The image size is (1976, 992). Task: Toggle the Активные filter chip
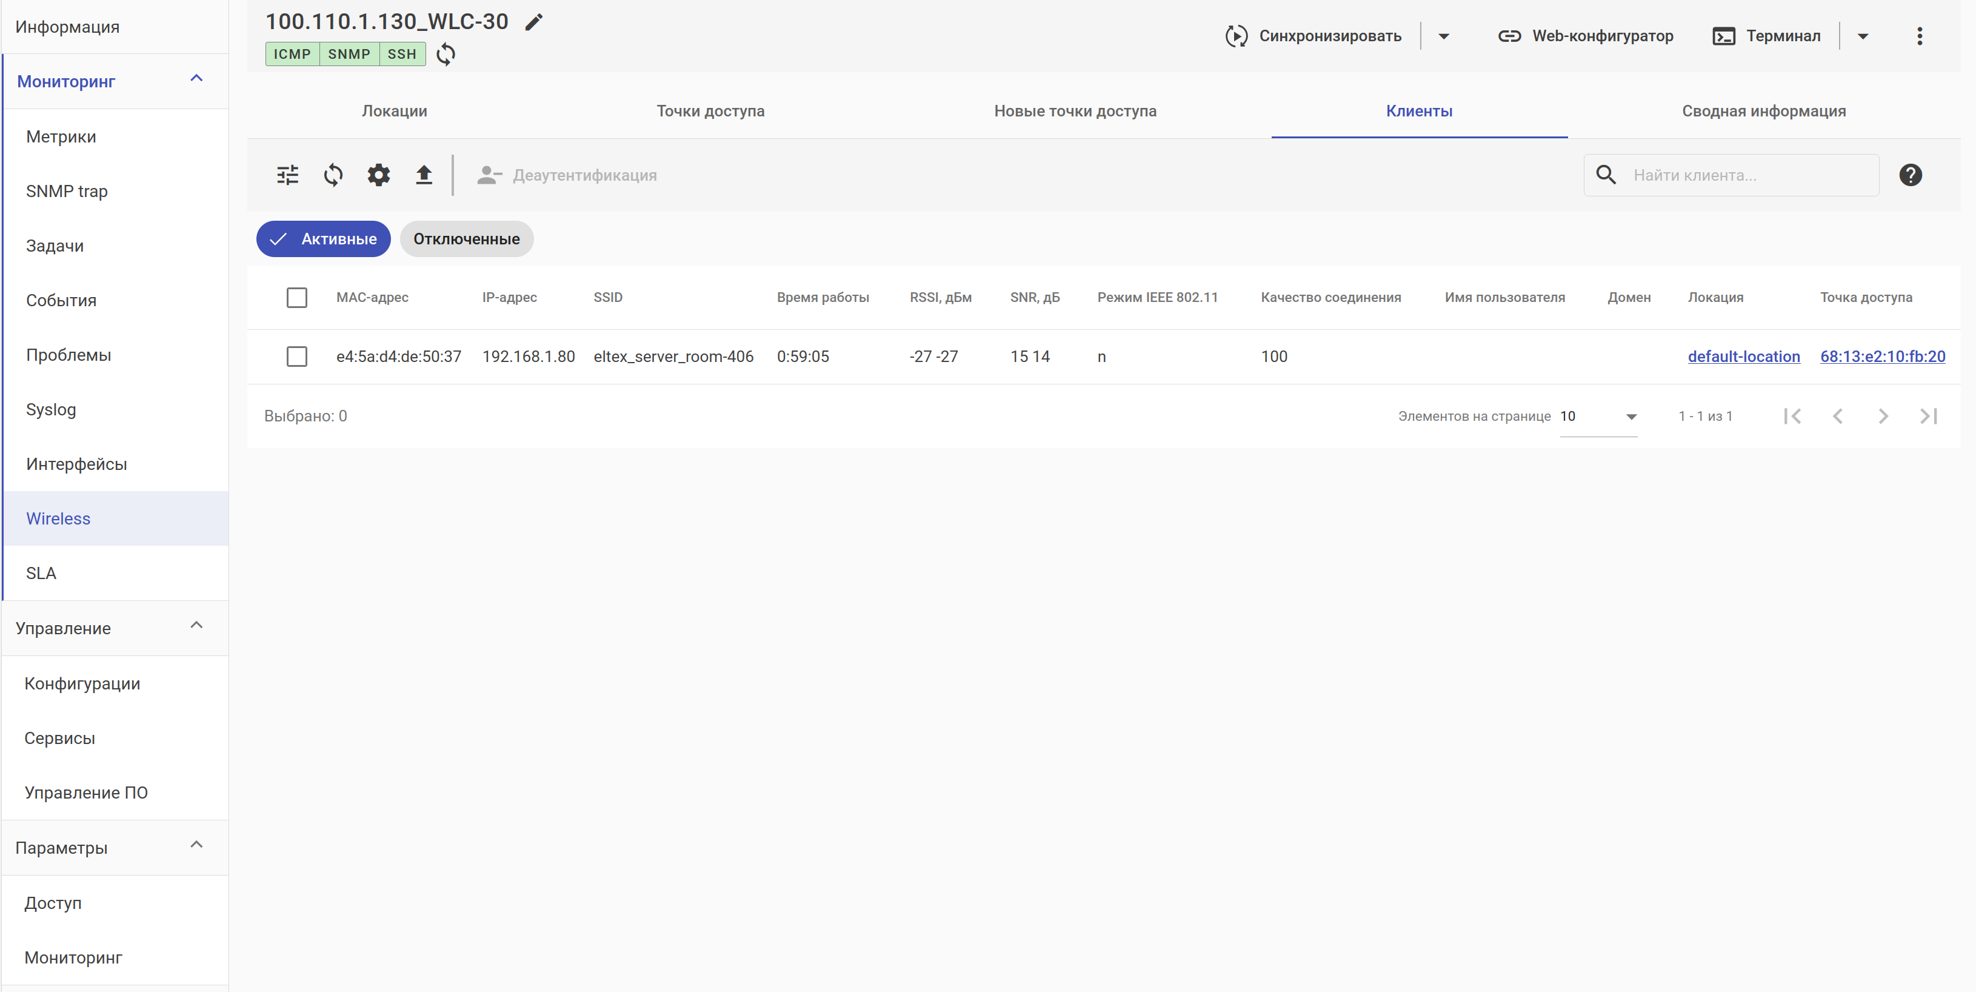(323, 240)
